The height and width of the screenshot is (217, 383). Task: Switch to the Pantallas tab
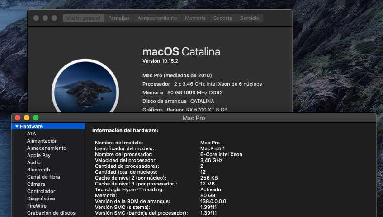coord(119,18)
